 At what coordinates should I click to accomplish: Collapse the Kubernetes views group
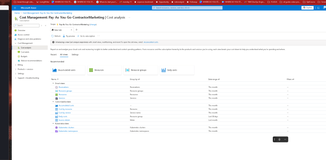pyautogui.click(x=53, y=124)
